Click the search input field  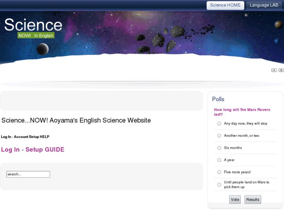click(x=28, y=174)
